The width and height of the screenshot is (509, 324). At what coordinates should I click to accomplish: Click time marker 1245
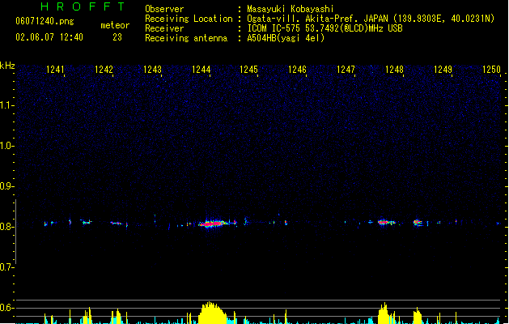[248, 70]
